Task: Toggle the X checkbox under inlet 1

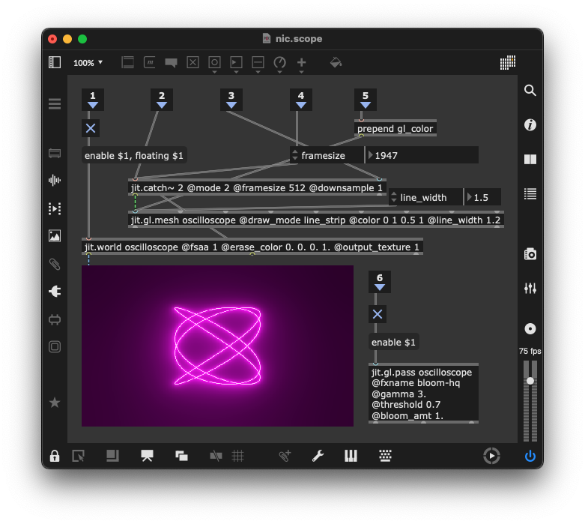Action: (91, 129)
